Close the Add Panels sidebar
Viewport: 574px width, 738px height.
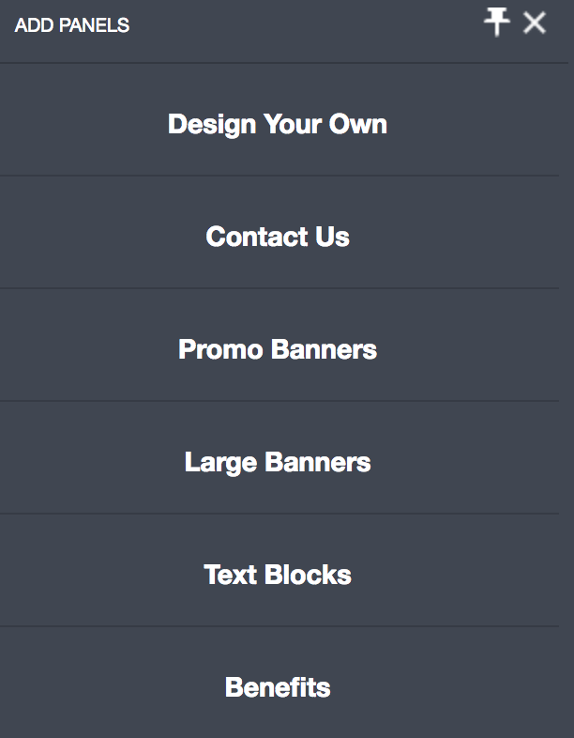pos(535,23)
